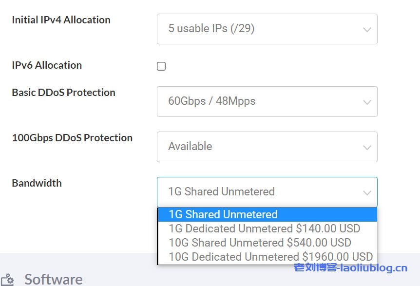Click the chevron in the Bandwidth field
Image resolution: width=420 pixels, height=286 pixels.
pos(367,192)
